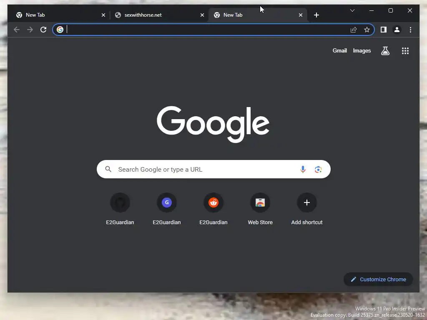Close the active New Tab
This screenshot has height=320, width=427.
click(x=300, y=15)
